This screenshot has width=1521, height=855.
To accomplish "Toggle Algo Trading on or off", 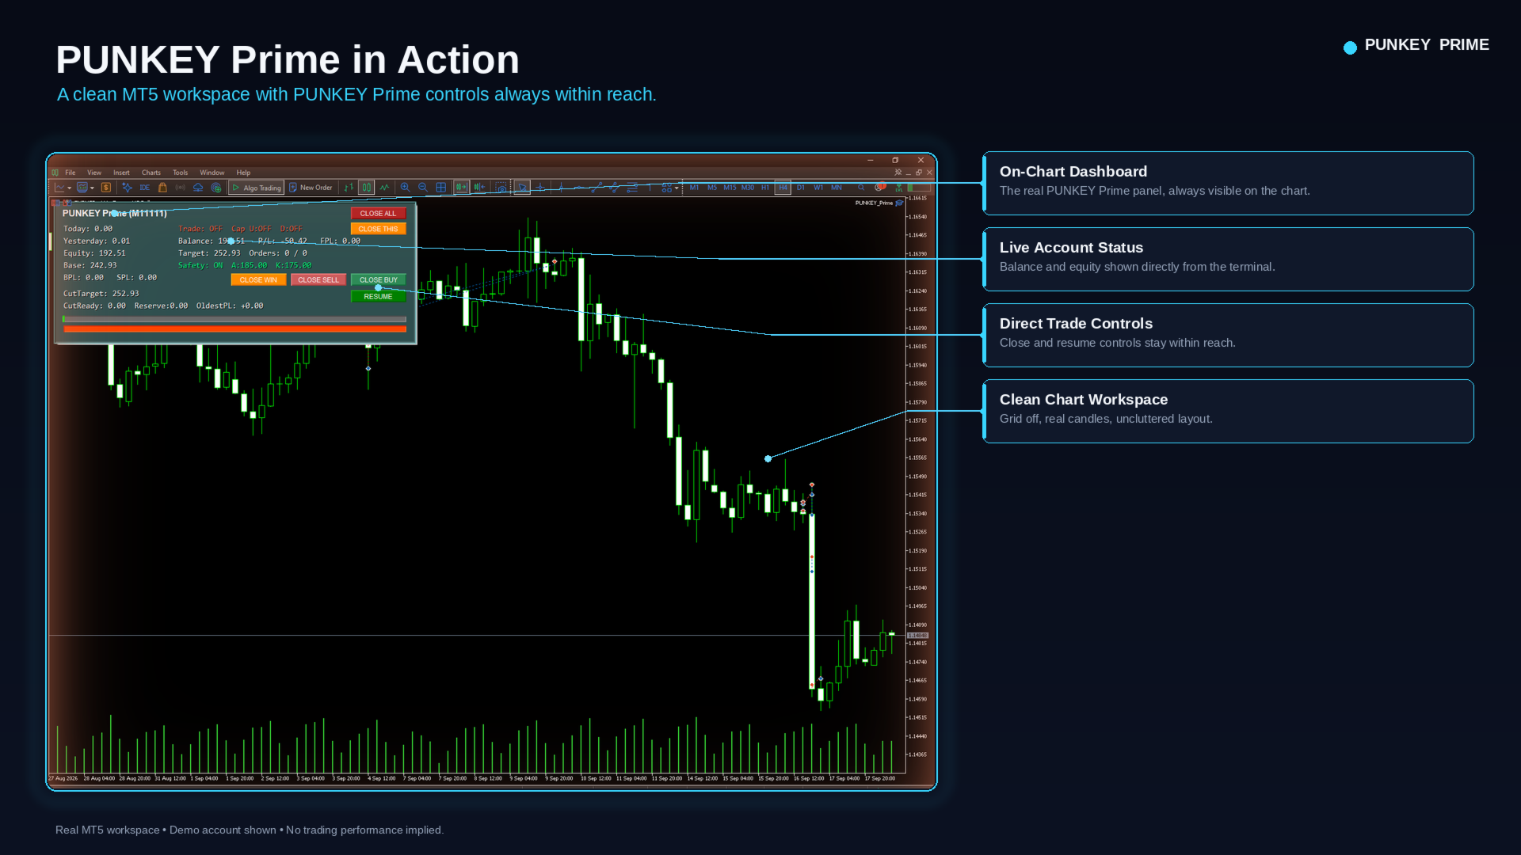I will coord(256,188).
